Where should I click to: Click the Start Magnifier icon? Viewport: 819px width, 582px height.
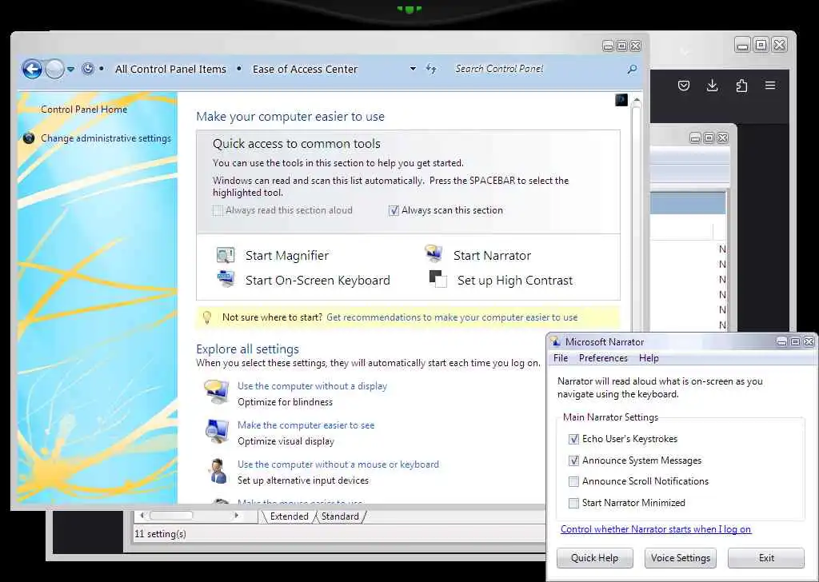point(226,255)
